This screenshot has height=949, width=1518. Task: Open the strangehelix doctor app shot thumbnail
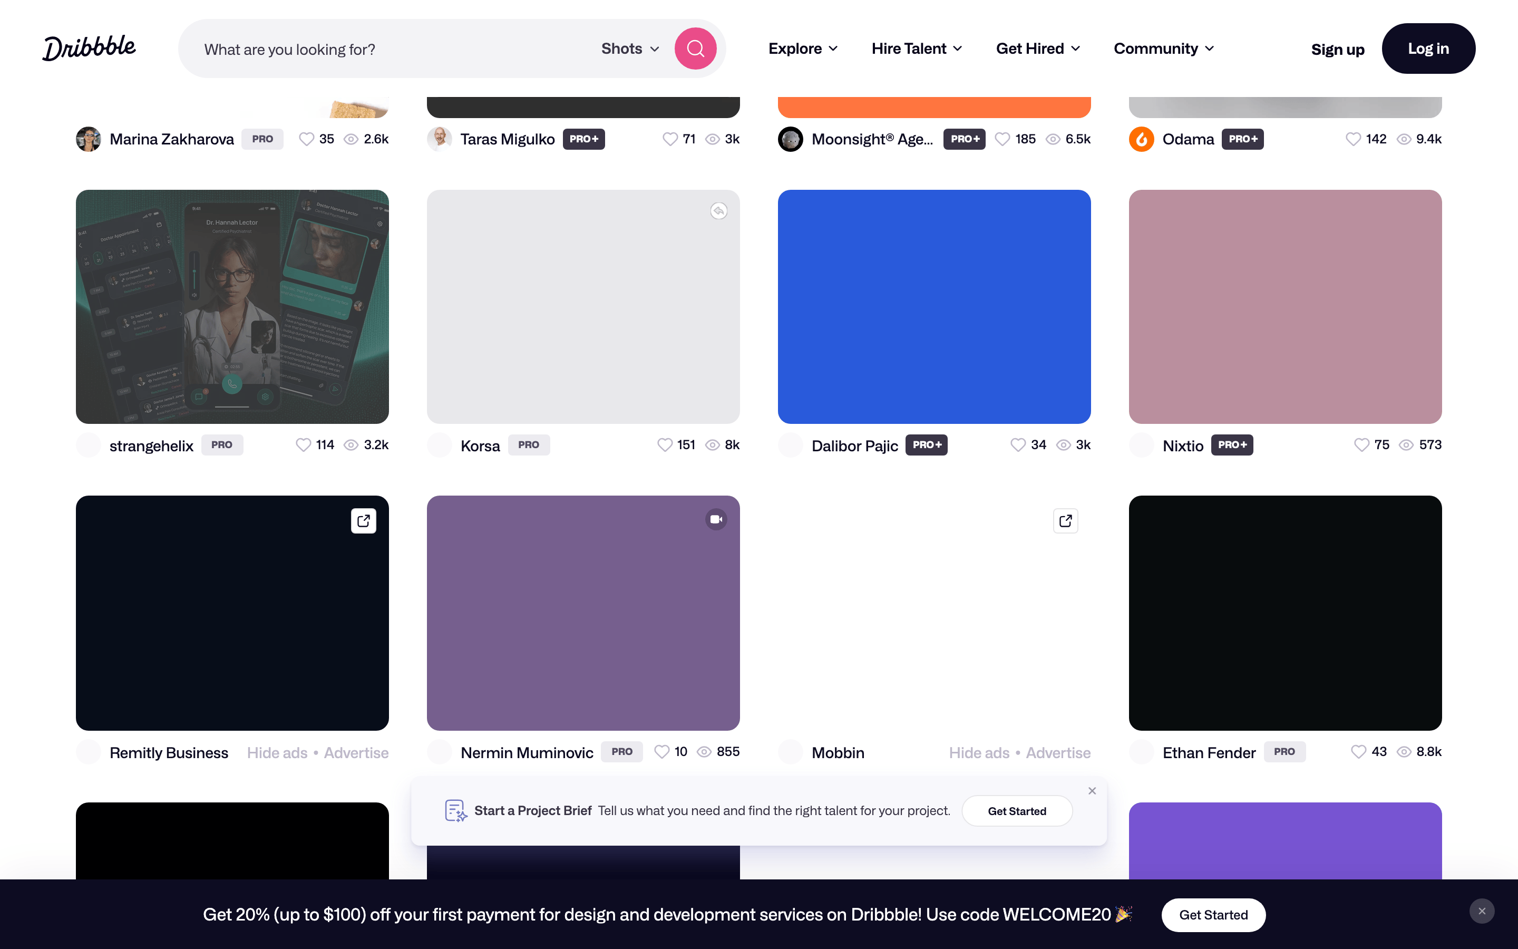[232, 306]
